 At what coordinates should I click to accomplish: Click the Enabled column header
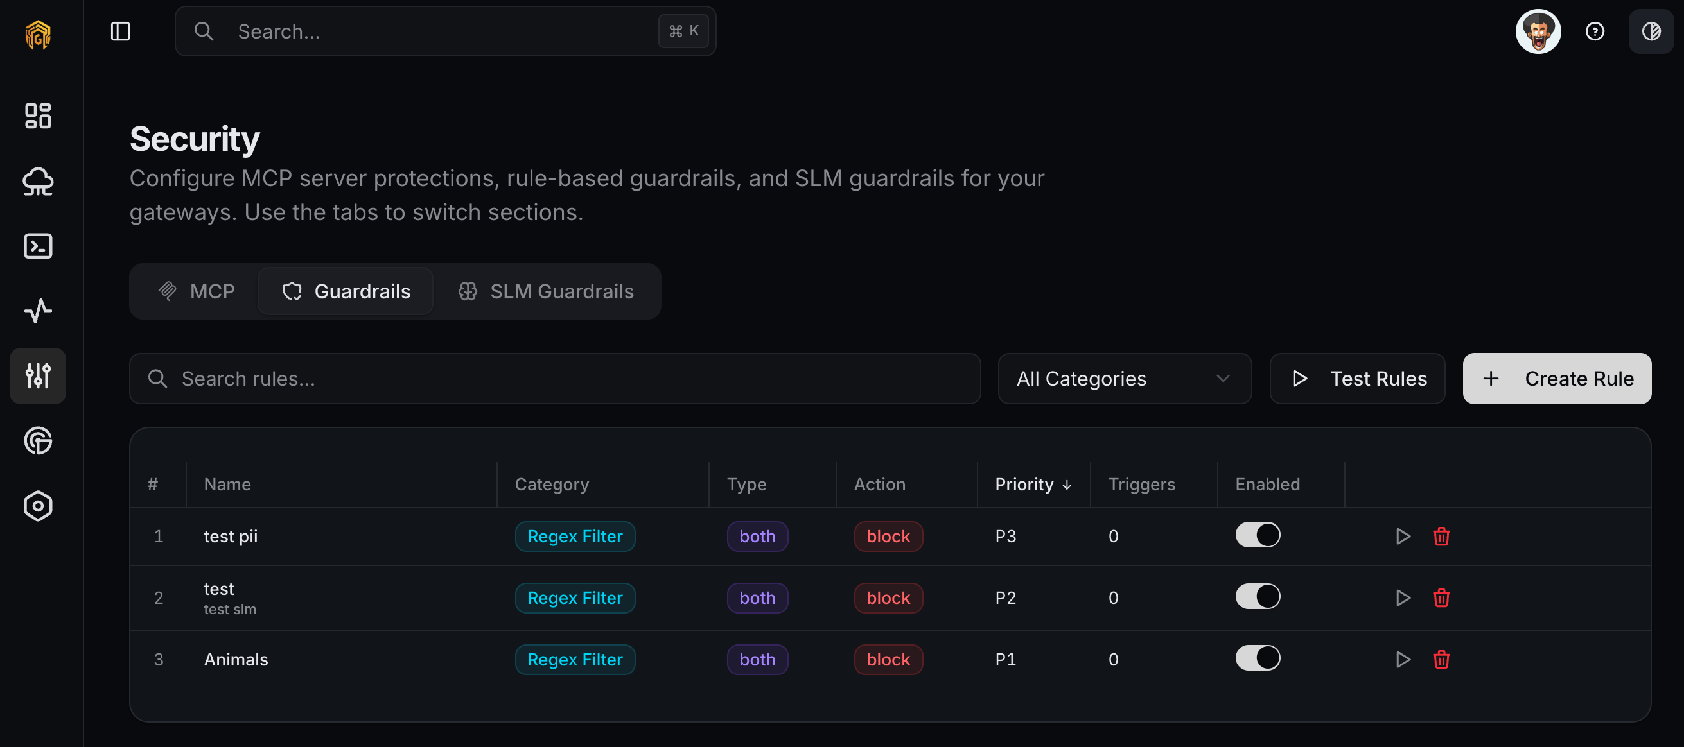(1267, 484)
